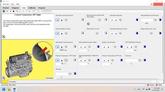The height and width of the screenshot is (92, 165).
Task: Show info for Soot load
Action: 140,60
